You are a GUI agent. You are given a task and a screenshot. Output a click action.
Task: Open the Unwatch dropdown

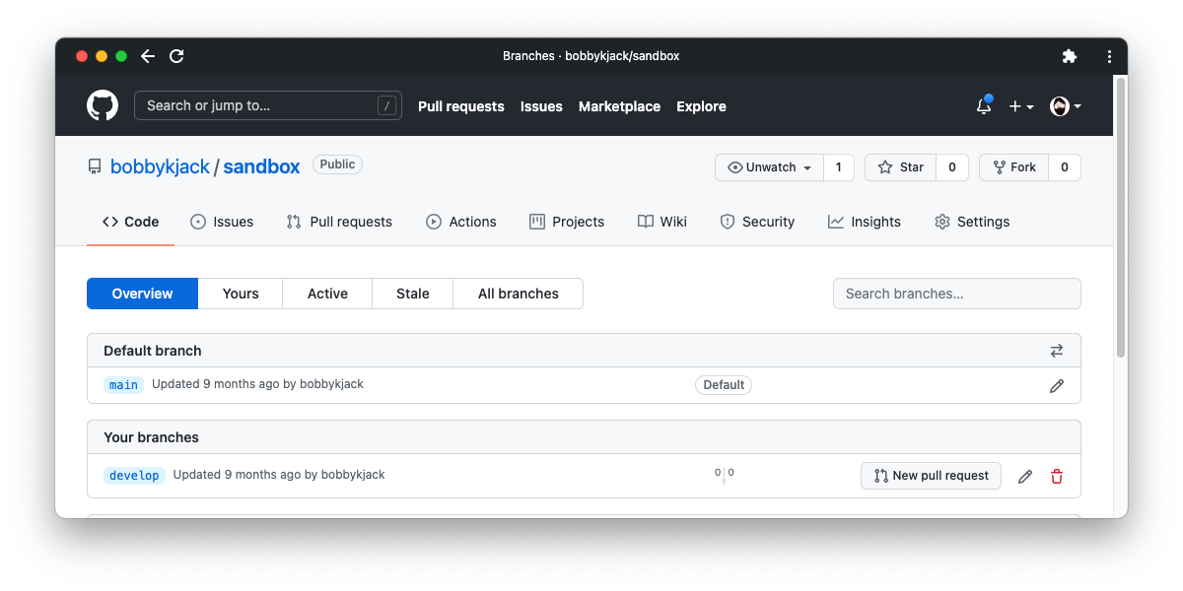pos(768,166)
